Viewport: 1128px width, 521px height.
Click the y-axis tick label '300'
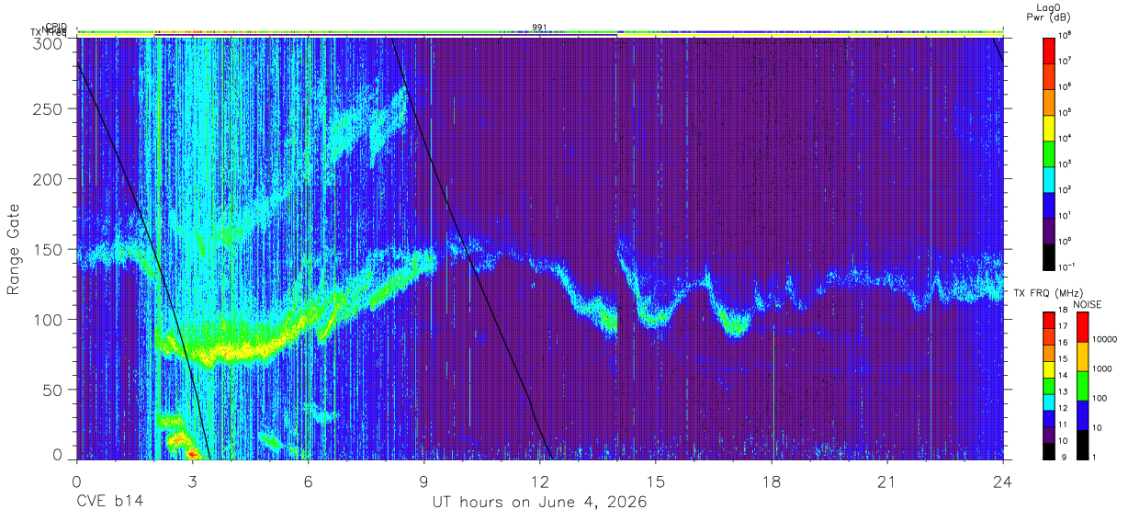(x=47, y=42)
